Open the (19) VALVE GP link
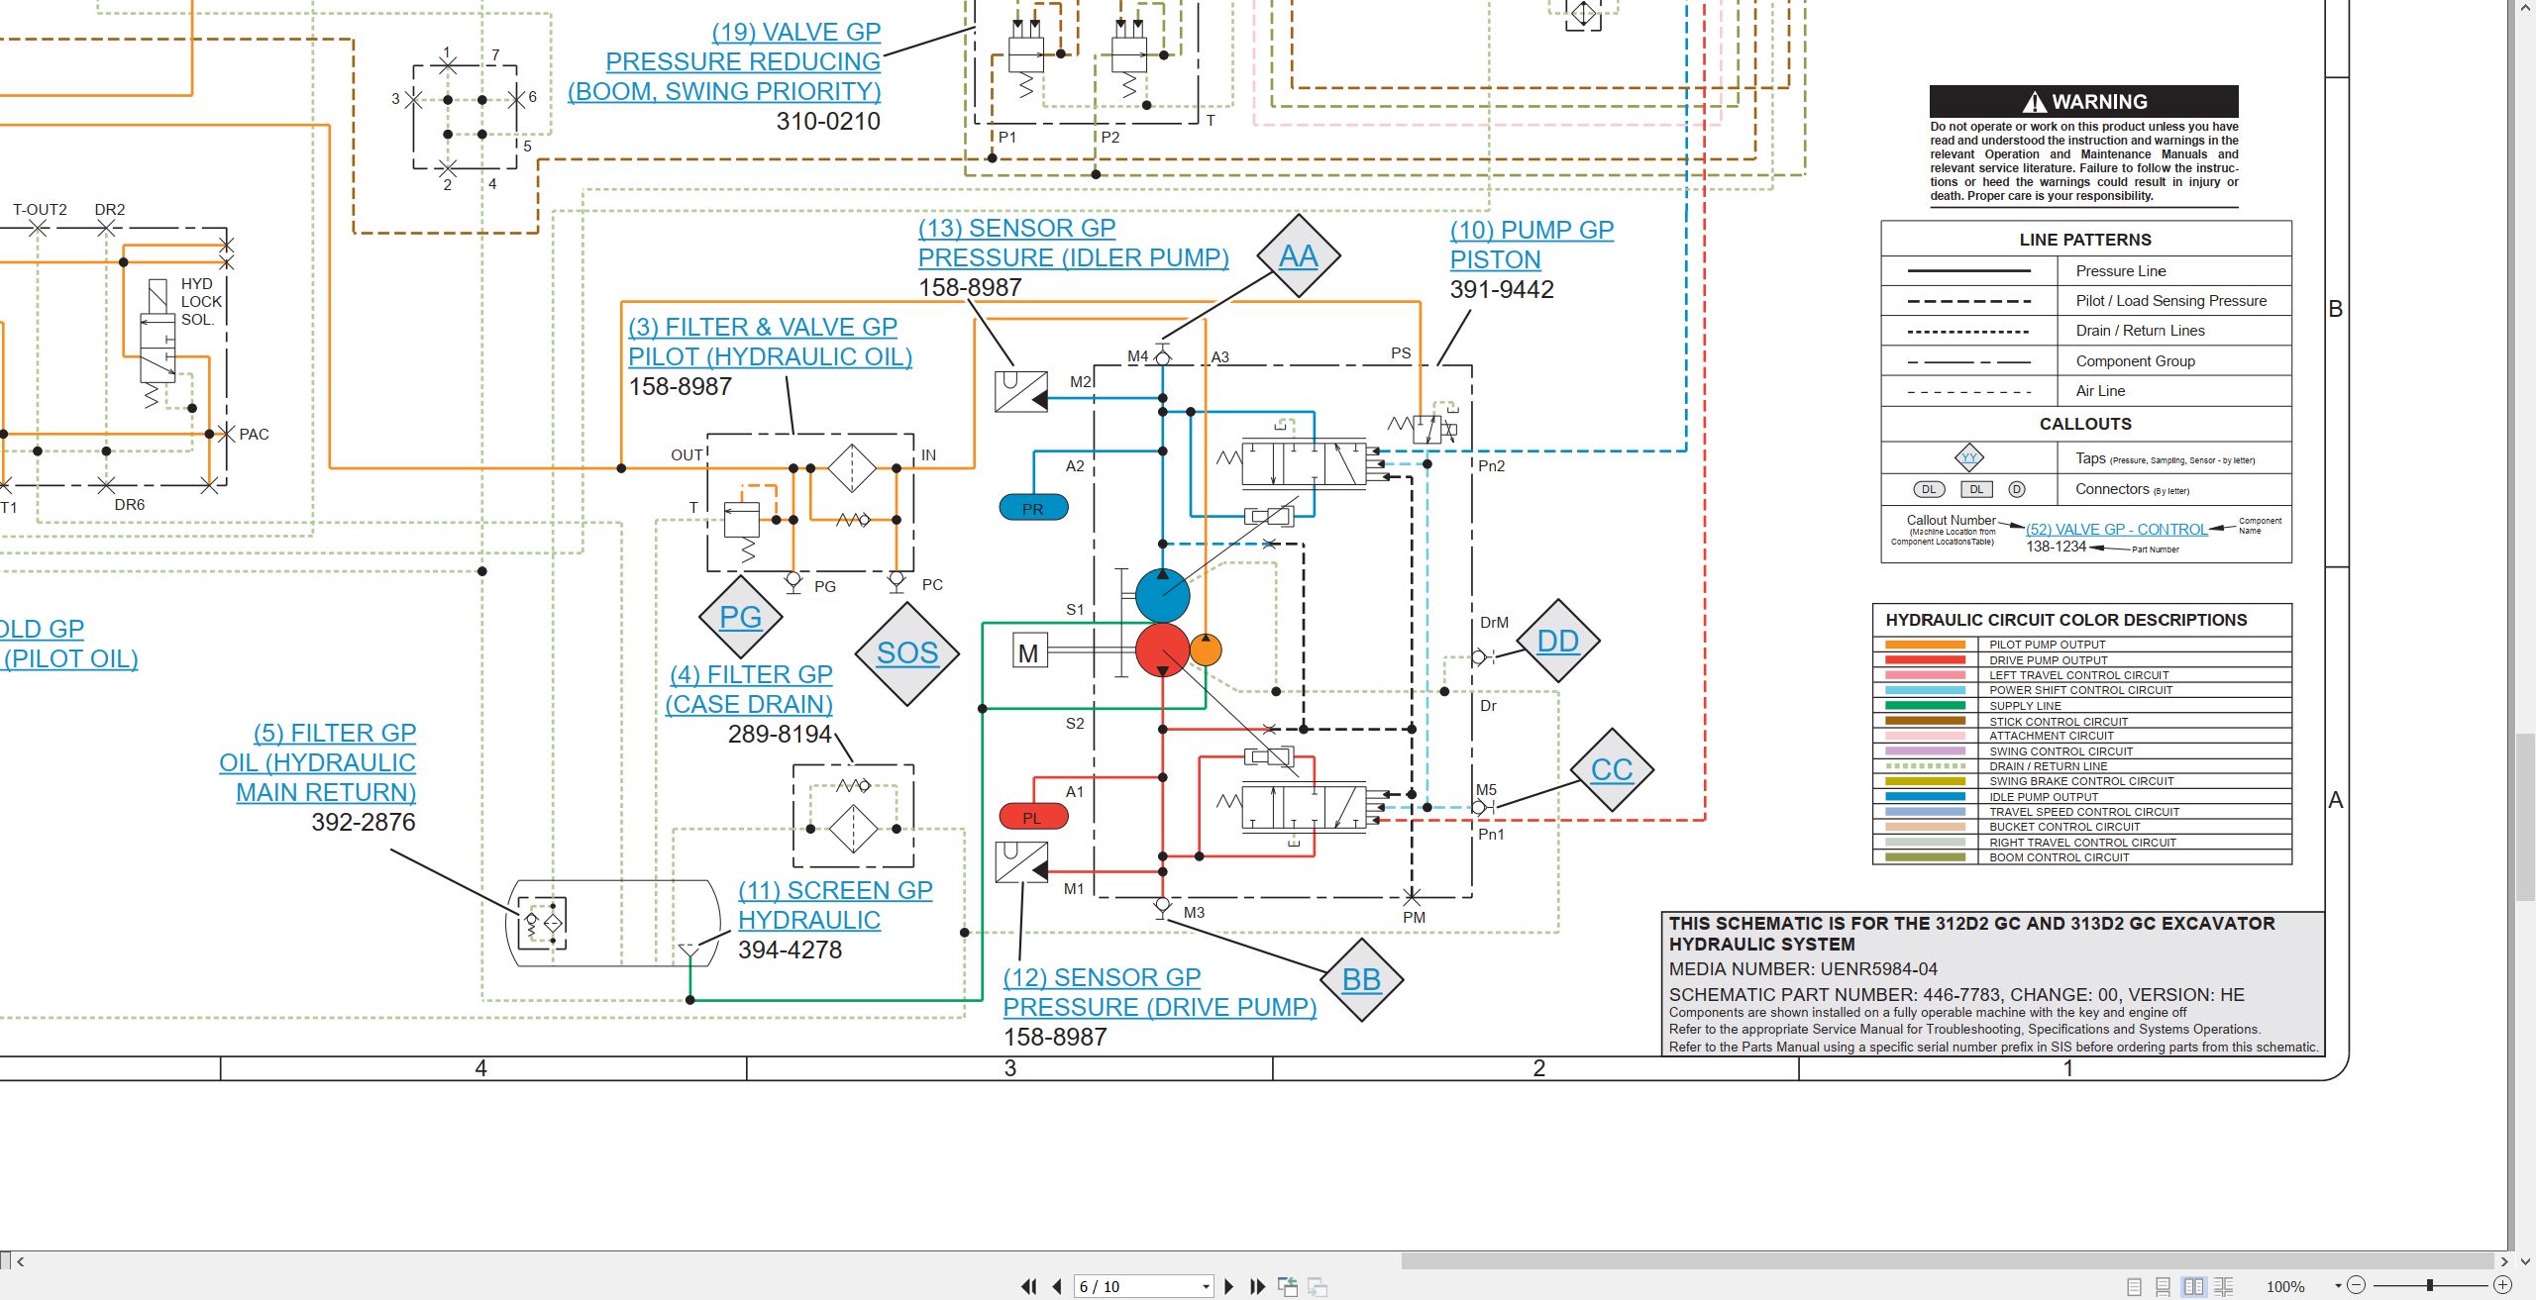This screenshot has height=1300, width=2536. click(724, 61)
